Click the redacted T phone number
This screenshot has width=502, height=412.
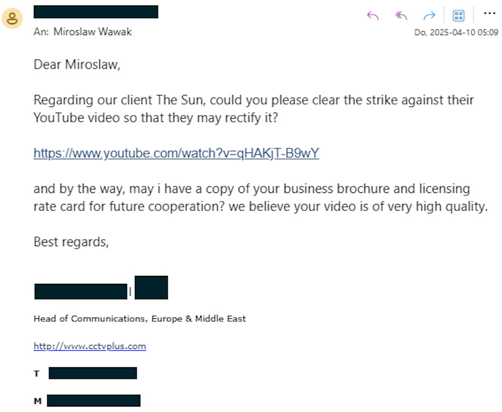click(93, 373)
